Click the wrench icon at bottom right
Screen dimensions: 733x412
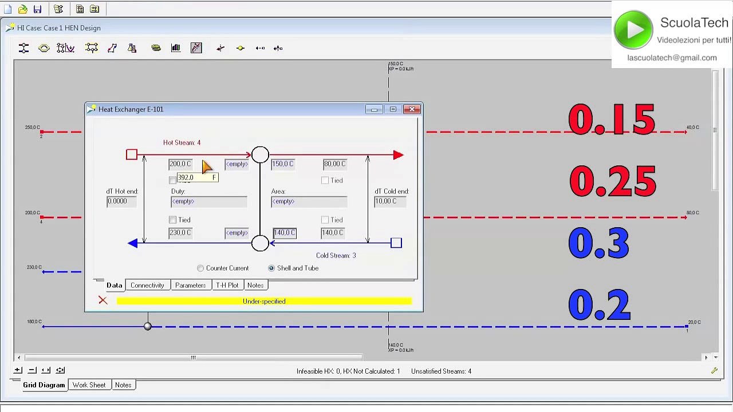714,371
